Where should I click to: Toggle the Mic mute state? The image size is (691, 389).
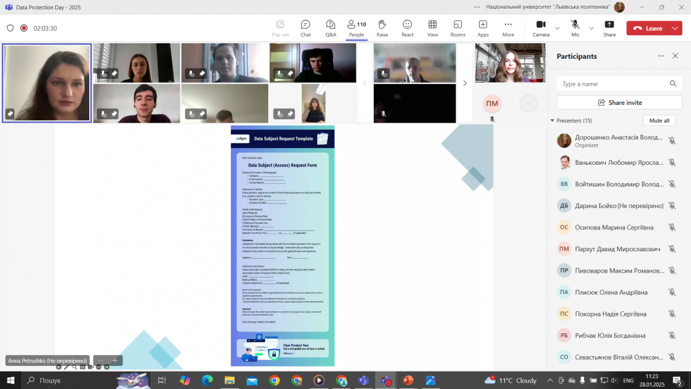(x=575, y=28)
